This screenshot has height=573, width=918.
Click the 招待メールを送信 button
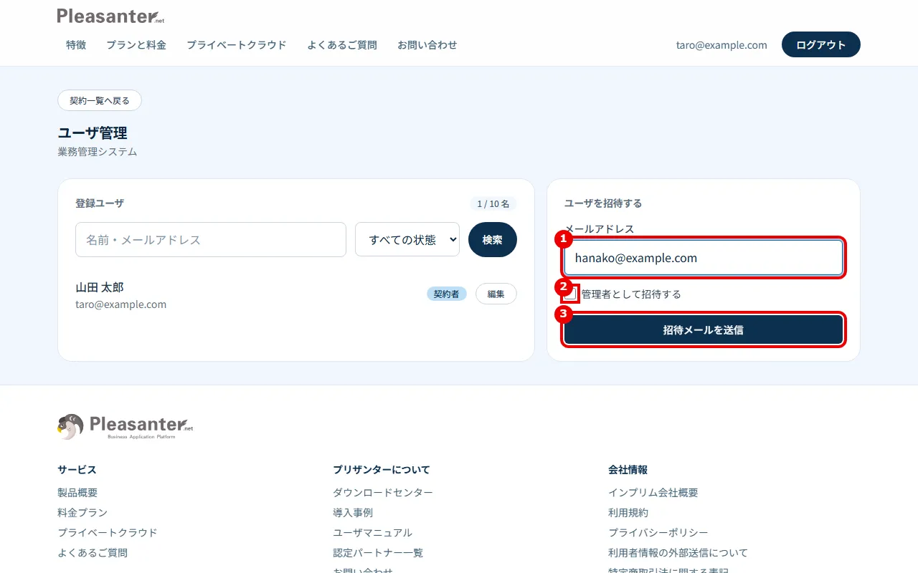pos(703,329)
